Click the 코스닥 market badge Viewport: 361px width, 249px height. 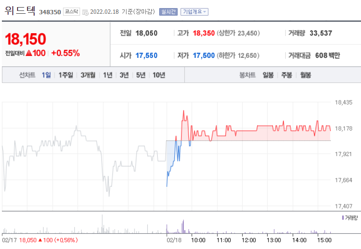[x=72, y=11]
